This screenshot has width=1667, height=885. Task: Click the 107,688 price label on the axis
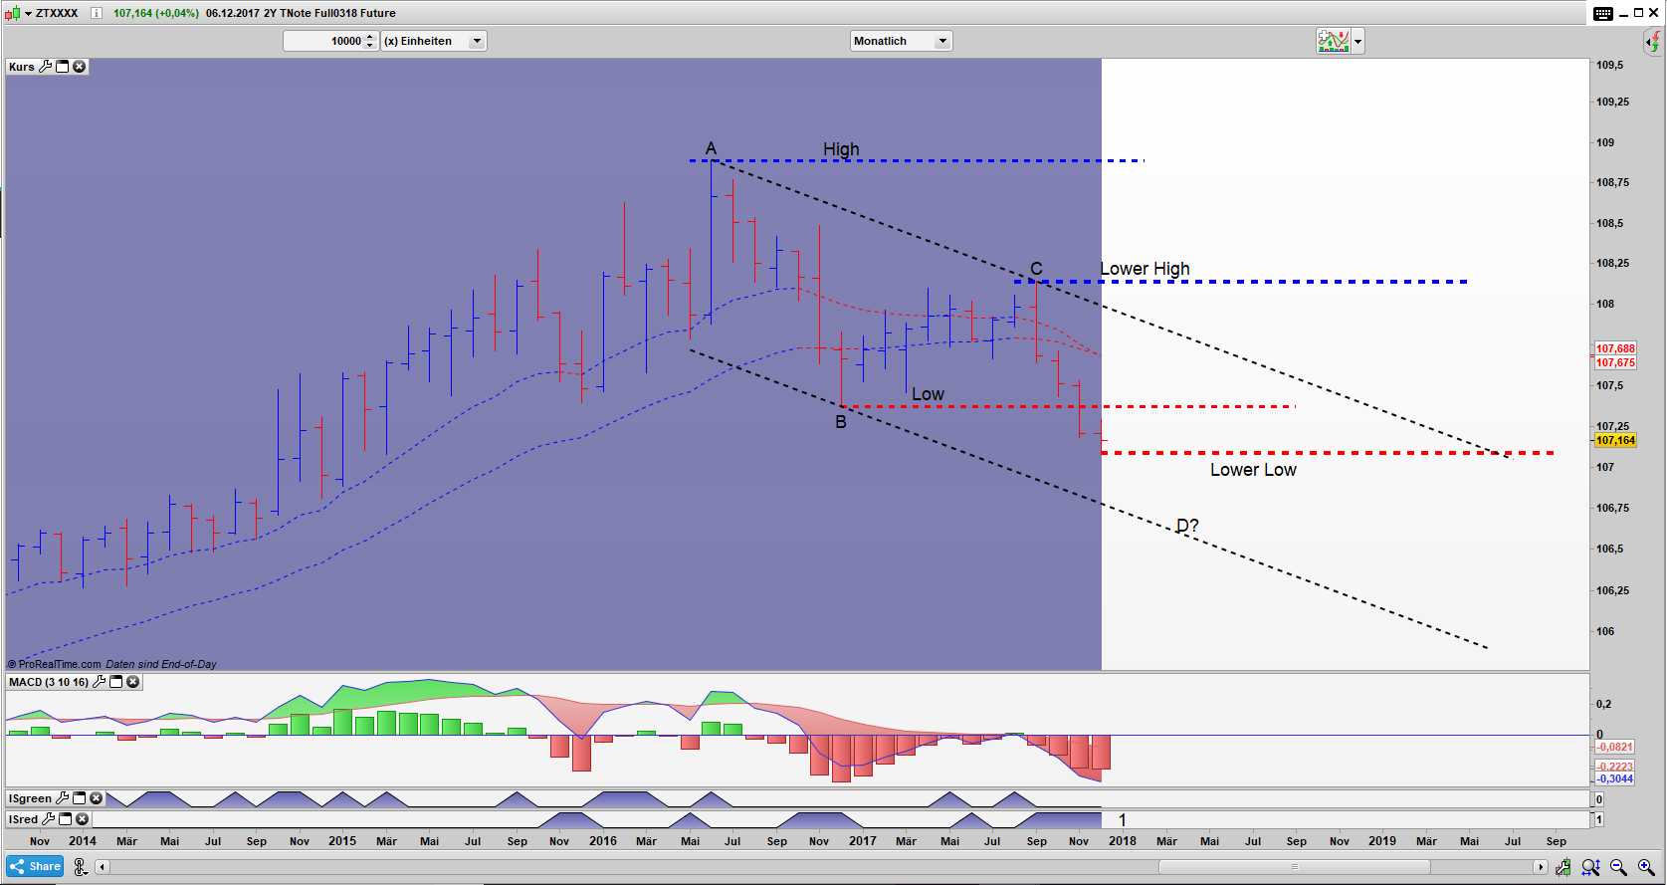(1615, 348)
